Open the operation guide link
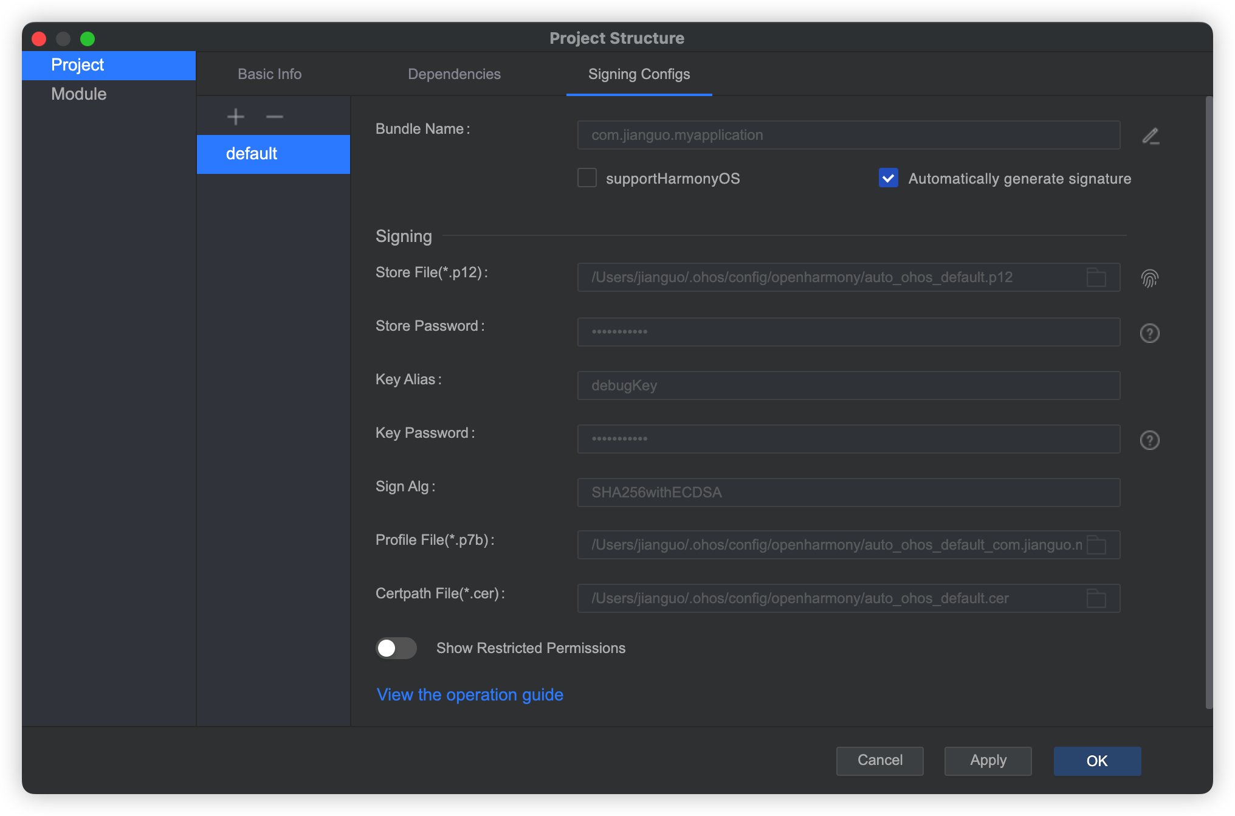 coord(470,695)
